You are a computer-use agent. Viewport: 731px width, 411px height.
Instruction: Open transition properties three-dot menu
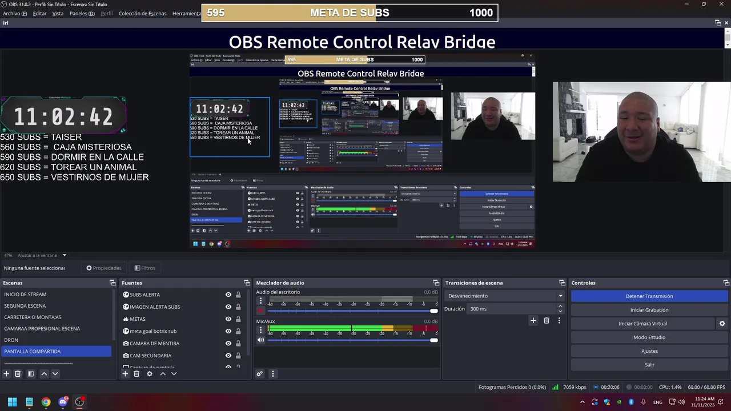click(x=559, y=321)
